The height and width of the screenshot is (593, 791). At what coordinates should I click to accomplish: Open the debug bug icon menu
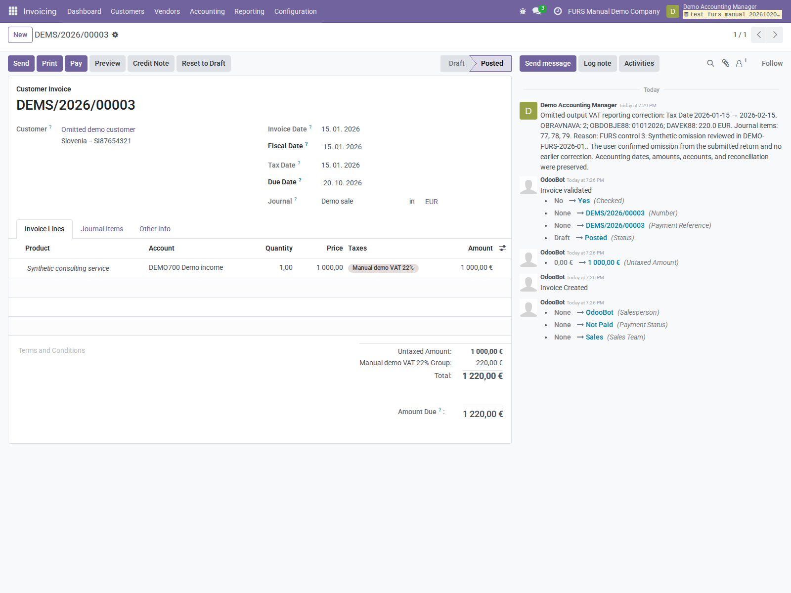point(523,11)
